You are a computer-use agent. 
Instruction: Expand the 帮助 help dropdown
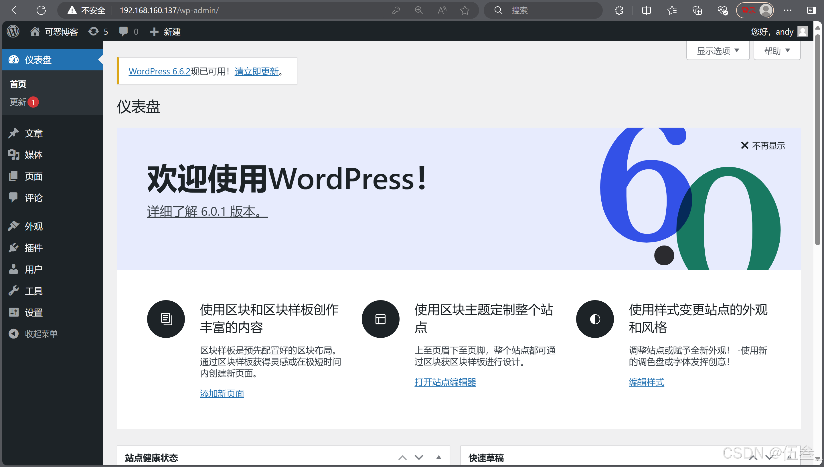(777, 51)
